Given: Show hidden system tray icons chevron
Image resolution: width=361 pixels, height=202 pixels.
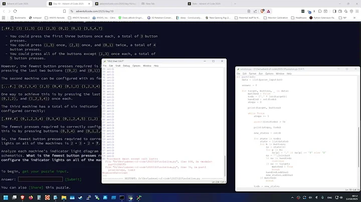Looking at the screenshot, I should [x=292, y=197].
